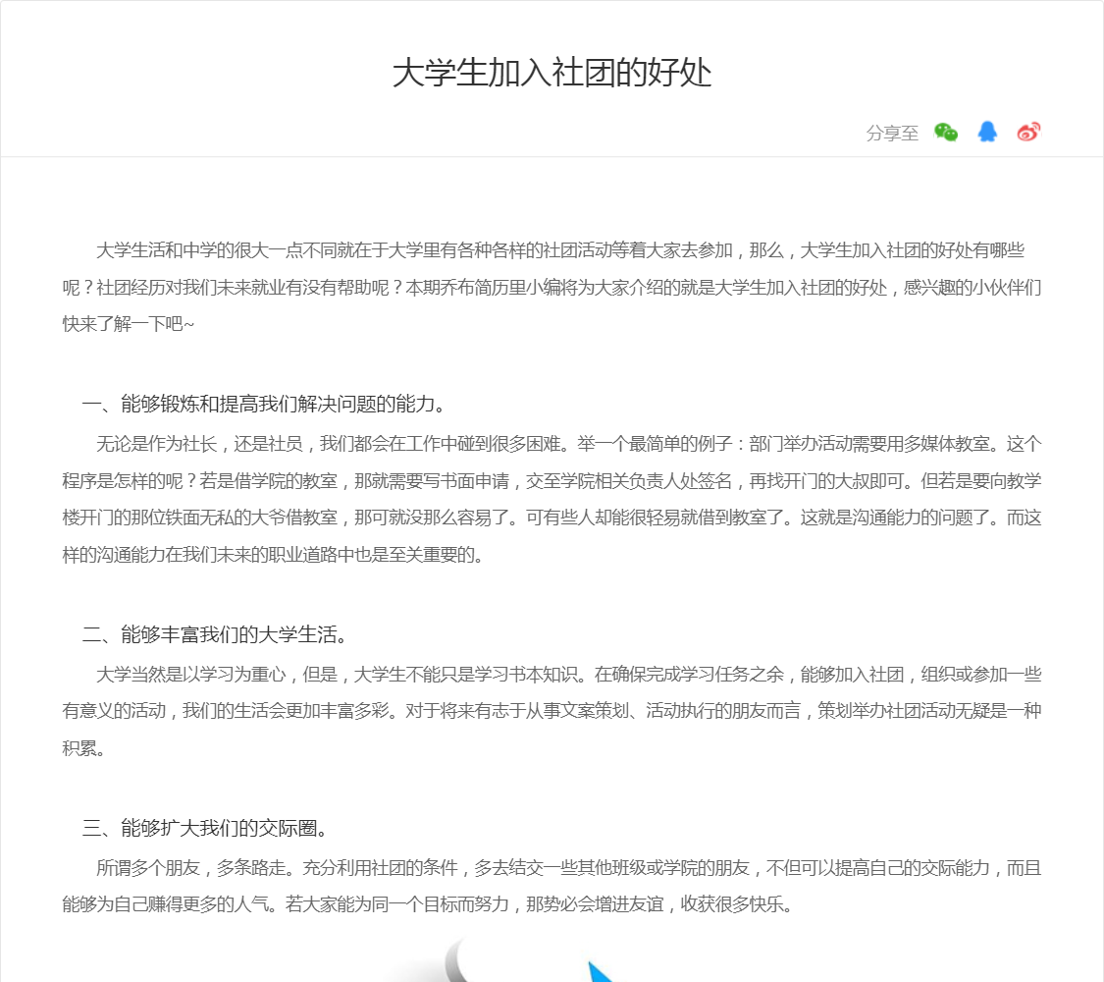Click the line starting 程序是怎样的呢
1104x982 pixels.
tap(552, 481)
